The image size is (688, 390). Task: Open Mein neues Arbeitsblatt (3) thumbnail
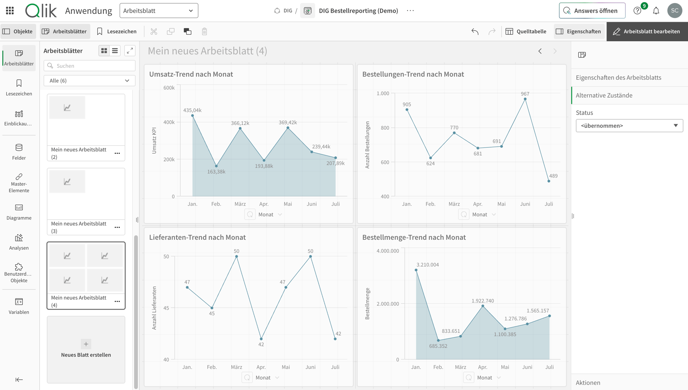point(86,194)
